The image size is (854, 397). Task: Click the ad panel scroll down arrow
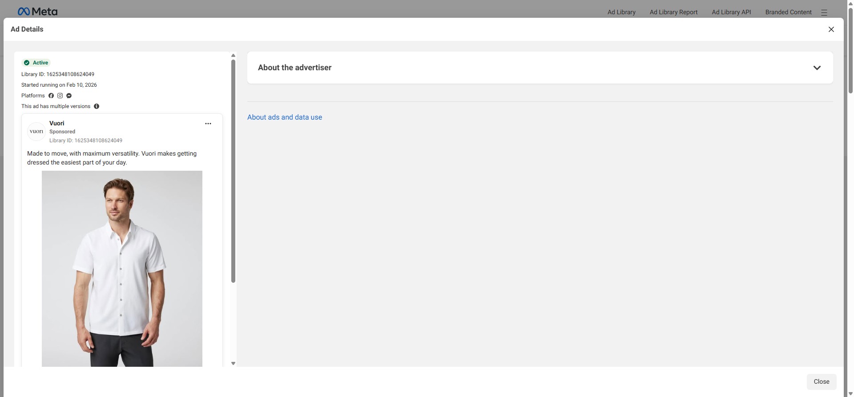click(x=233, y=364)
